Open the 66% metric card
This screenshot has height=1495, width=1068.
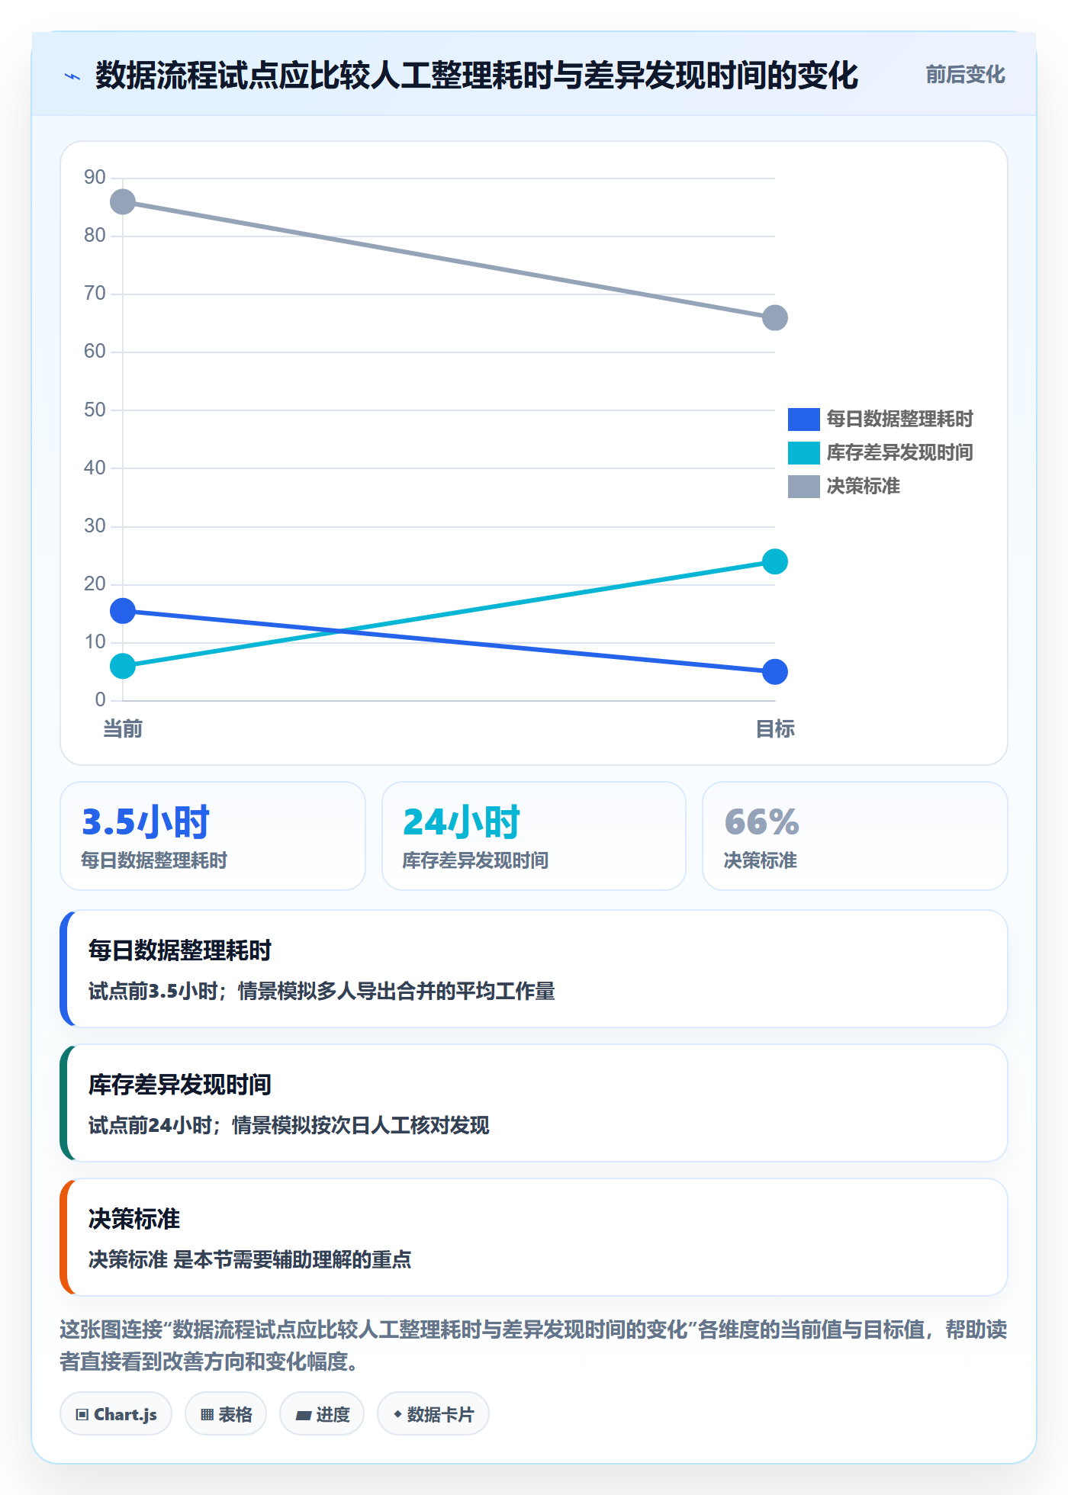855,836
